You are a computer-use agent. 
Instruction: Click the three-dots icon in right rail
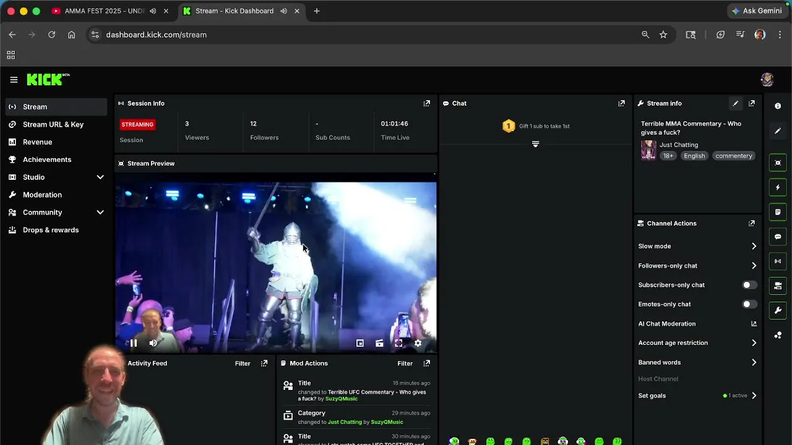778,335
